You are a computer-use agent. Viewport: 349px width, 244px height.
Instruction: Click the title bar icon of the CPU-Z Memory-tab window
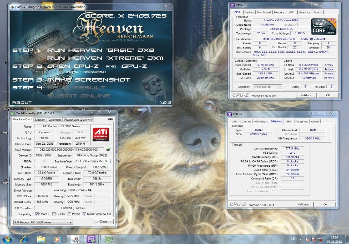[x=230, y=114]
